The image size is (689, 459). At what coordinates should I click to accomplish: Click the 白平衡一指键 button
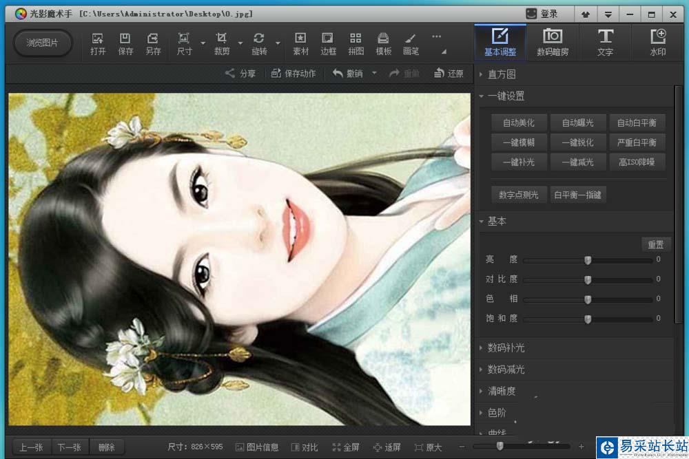coord(578,195)
